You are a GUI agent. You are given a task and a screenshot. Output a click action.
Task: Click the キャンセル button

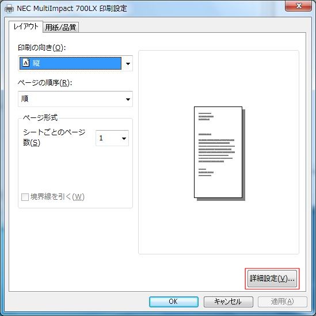point(228,302)
